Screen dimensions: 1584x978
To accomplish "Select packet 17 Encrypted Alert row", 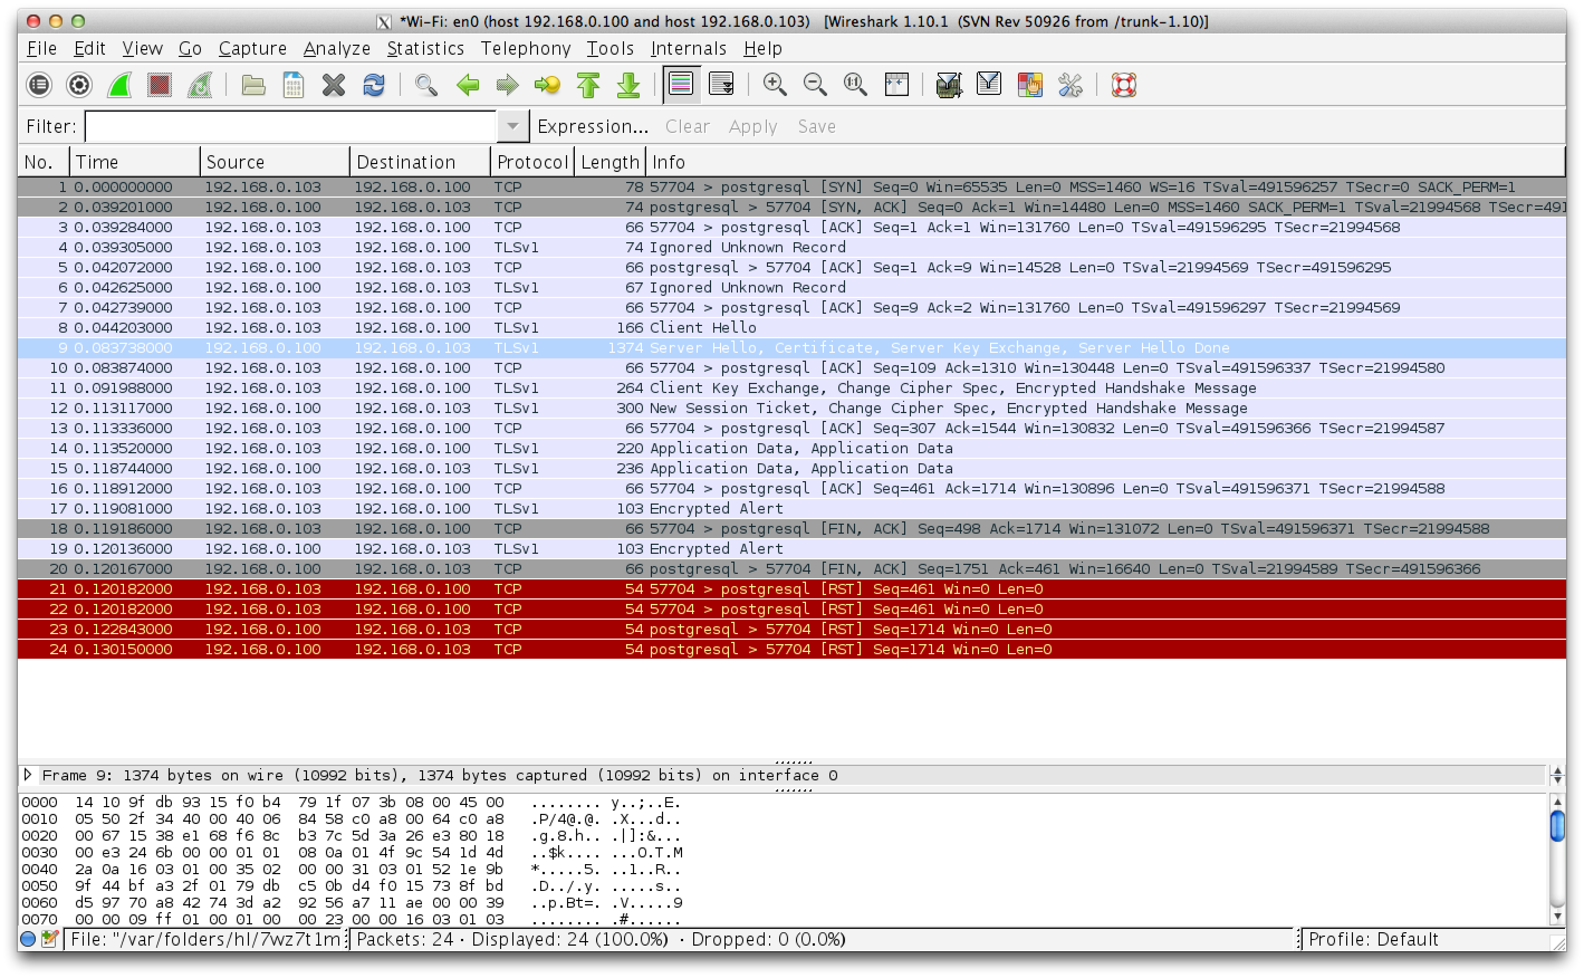I will tap(791, 509).
